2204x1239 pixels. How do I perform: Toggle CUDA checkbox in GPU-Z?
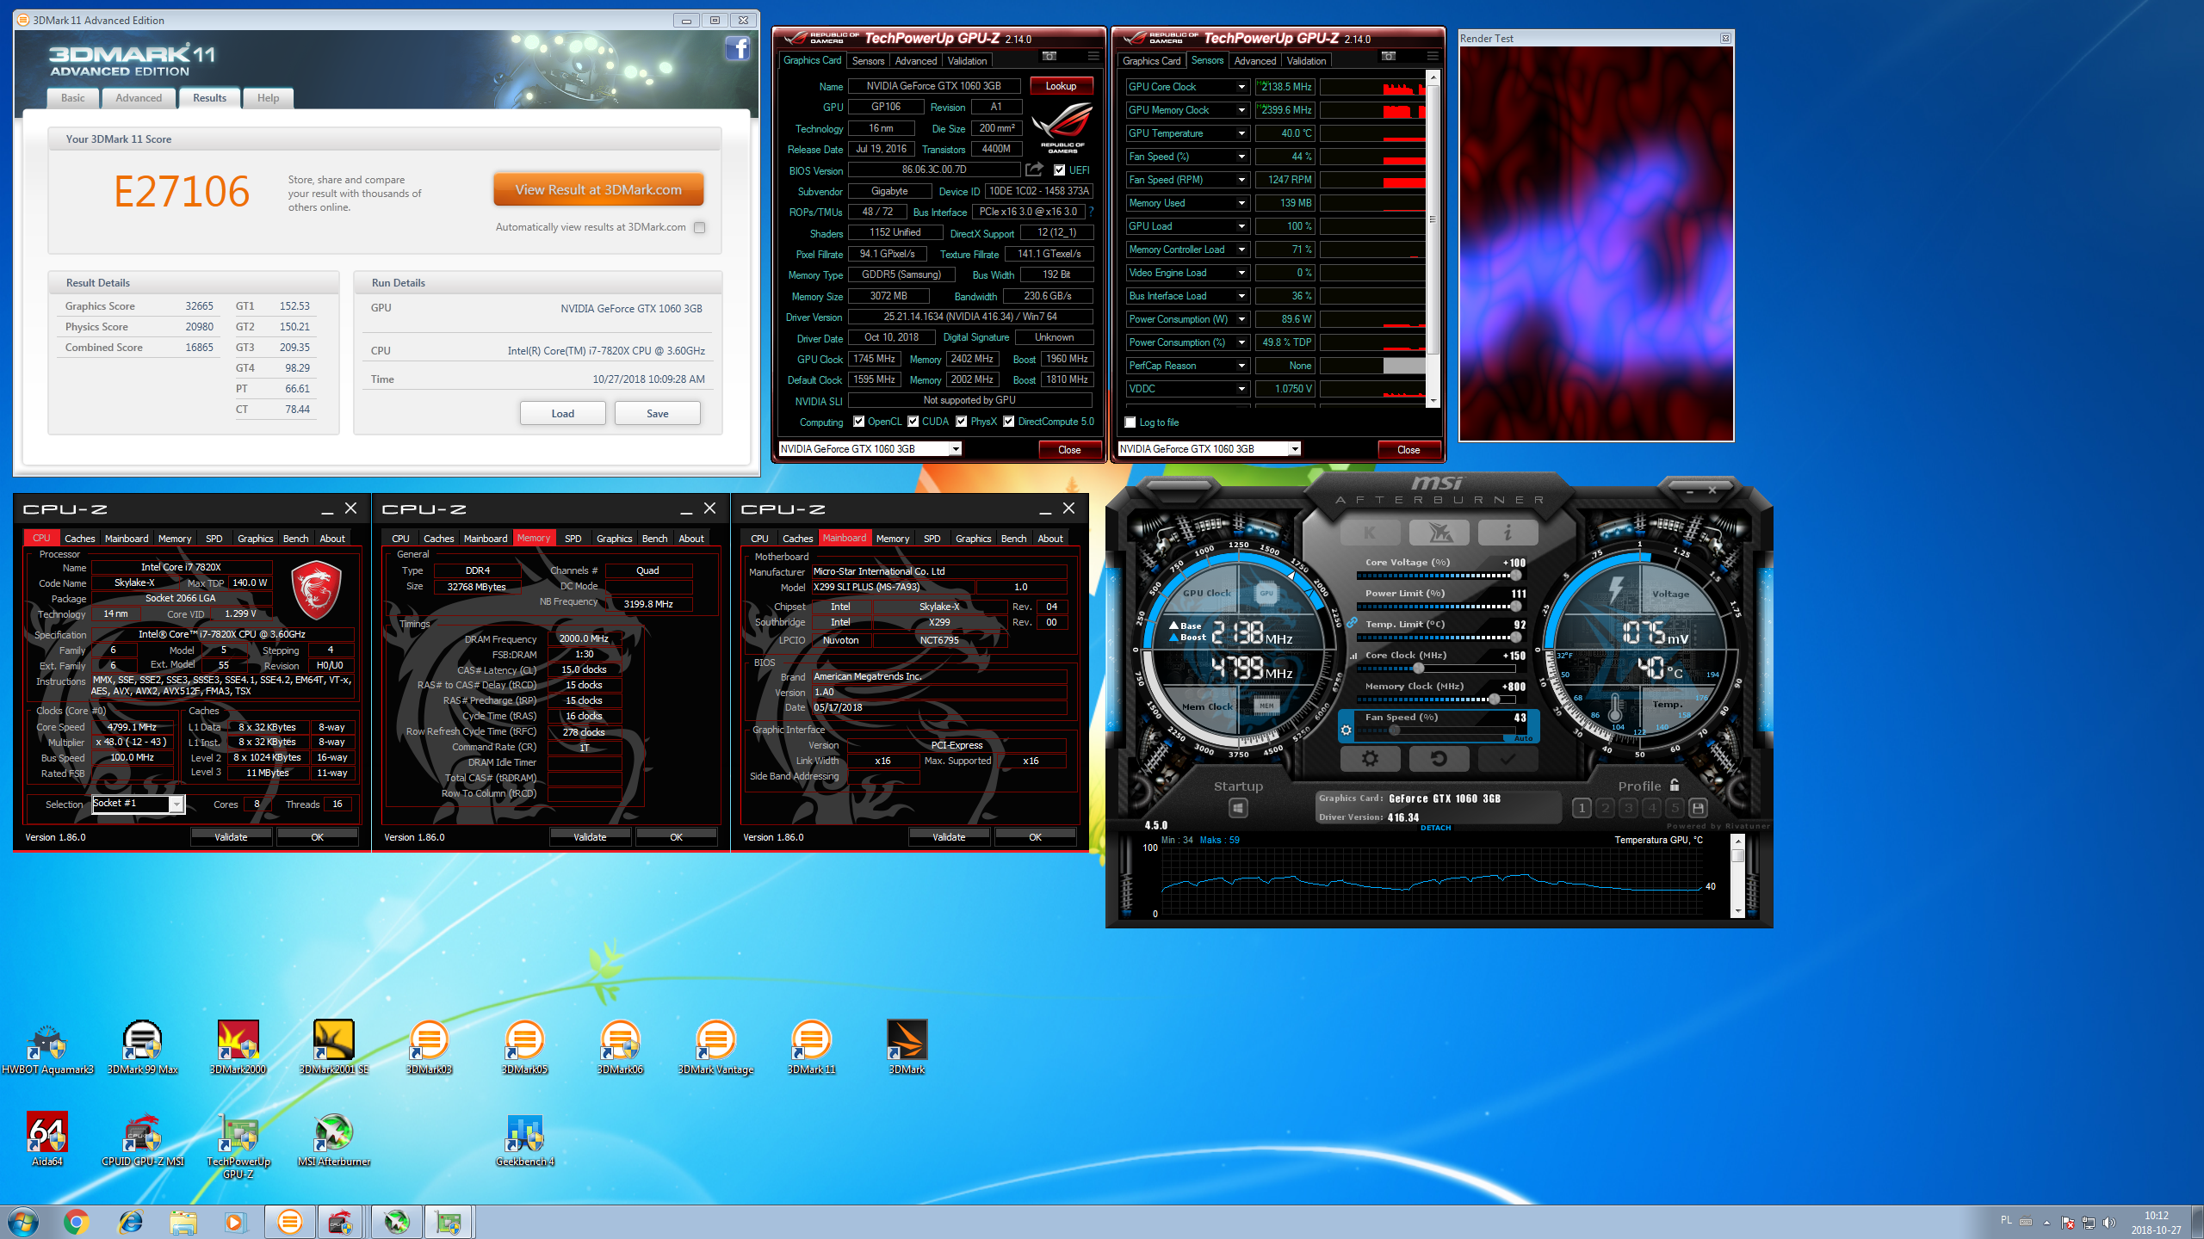[913, 422]
